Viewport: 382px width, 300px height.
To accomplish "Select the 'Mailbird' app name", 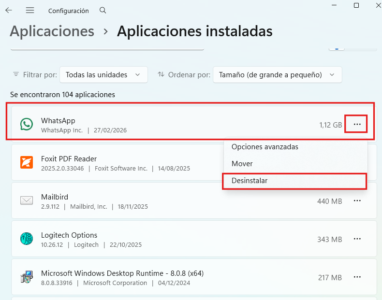I will [55, 197].
